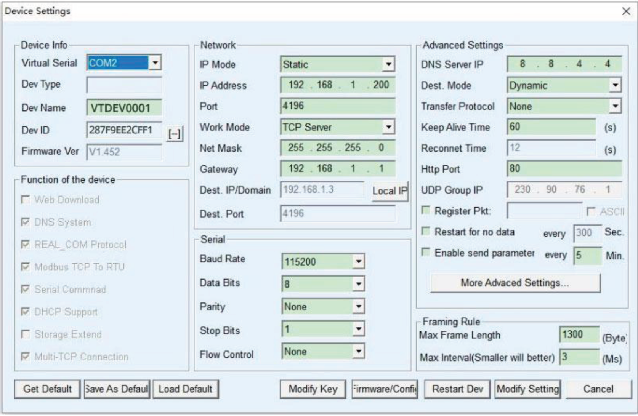
Task: Click the Firmware Ver field V1.452
Action: pos(124,152)
